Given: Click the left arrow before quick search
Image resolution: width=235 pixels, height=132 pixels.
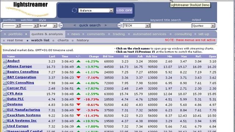Looking at the screenshot, I should 75,25.
